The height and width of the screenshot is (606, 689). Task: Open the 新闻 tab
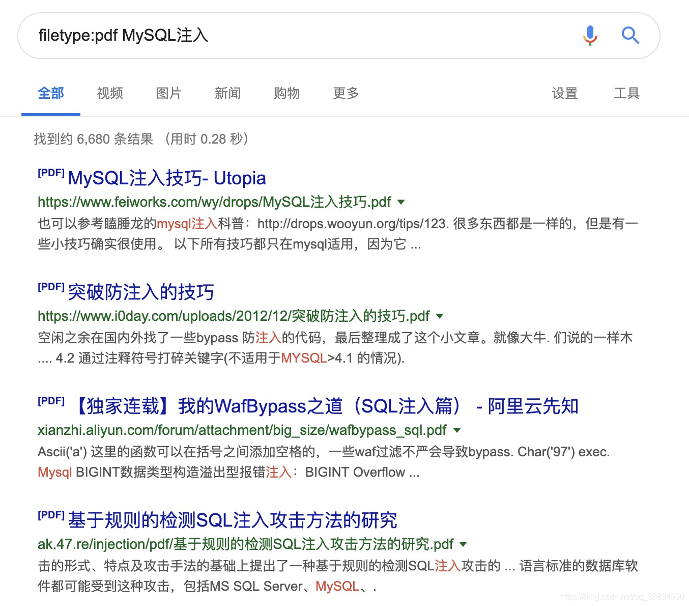[227, 93]
